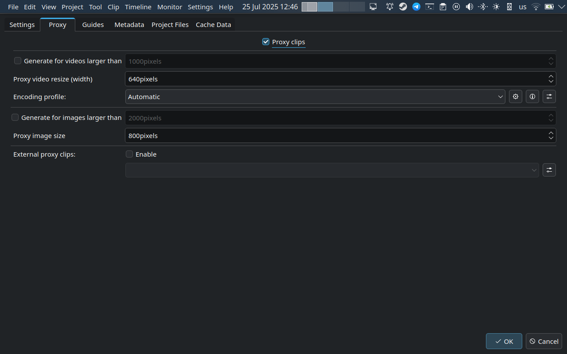Switch to the Guides tab
Screen dimensions: 567x354
pyautogui.click(x=93, y=25)
